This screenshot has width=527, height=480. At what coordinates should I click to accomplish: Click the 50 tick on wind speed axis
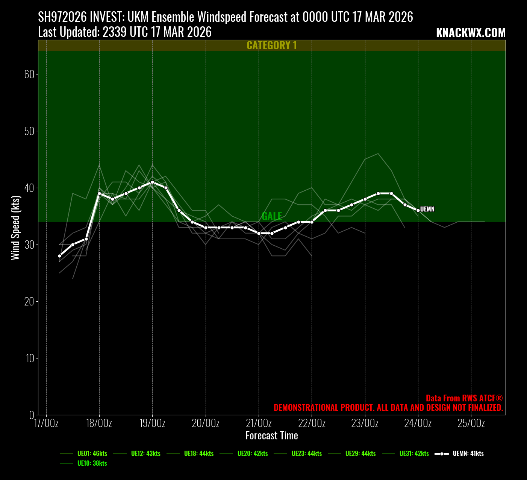[29, 131]
